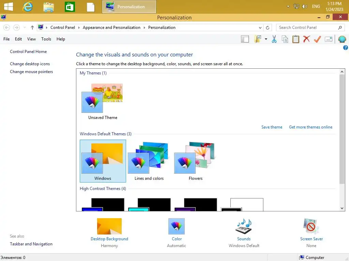The height and width of the screenshot is (261, 349).
Task: Refresh the Personalization page
Action: (x=268, y=28)
